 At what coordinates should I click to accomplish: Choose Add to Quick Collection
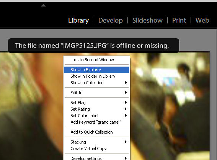coord(96,132)
